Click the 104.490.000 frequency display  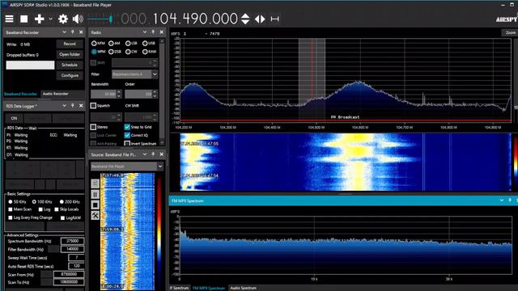click(x=195, y=19)
